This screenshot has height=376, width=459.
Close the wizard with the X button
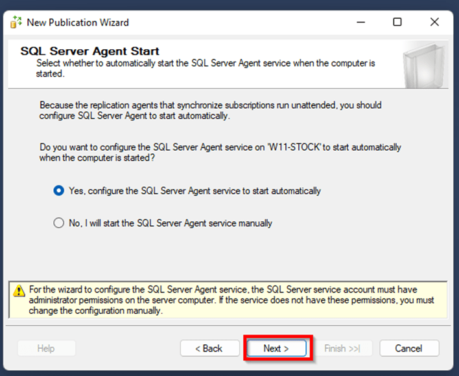[x=434, y=22]
